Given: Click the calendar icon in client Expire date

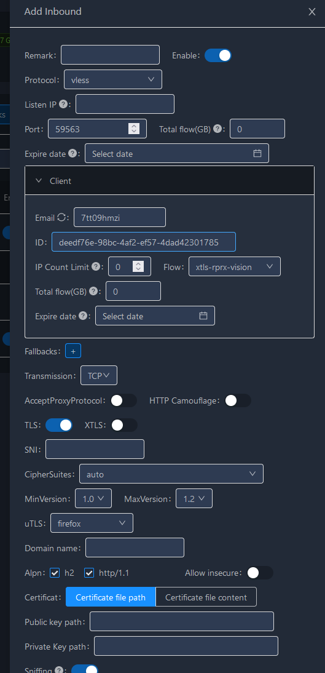Looking at the screenshot, I should click(x=203, y=316).
